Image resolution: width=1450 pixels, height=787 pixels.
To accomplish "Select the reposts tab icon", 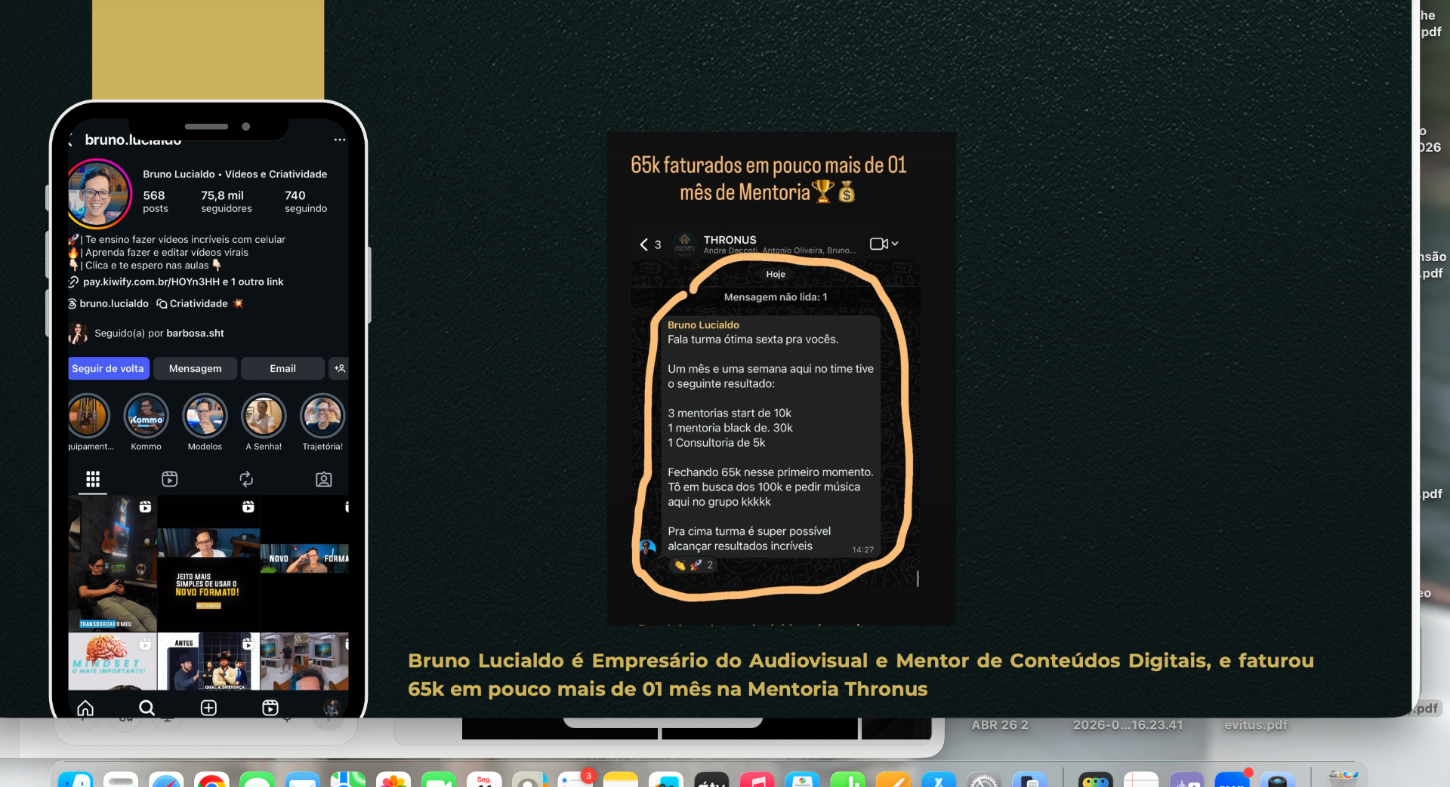I will click(246, 479).
